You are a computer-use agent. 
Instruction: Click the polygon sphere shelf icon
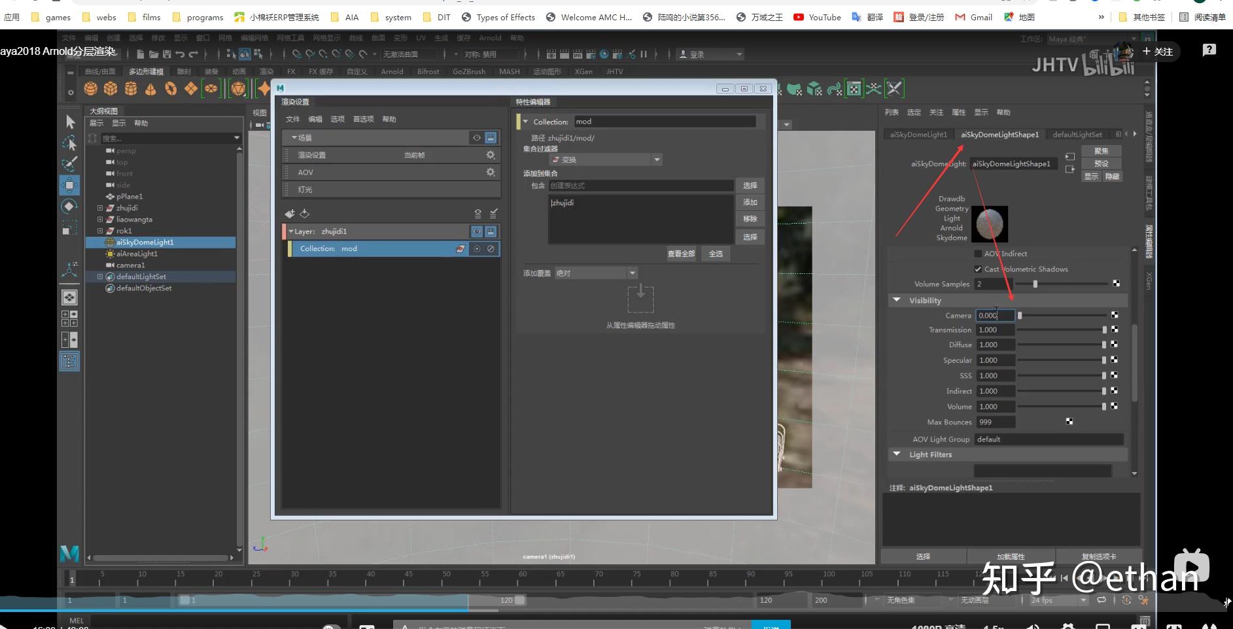[x=91, y=88]
